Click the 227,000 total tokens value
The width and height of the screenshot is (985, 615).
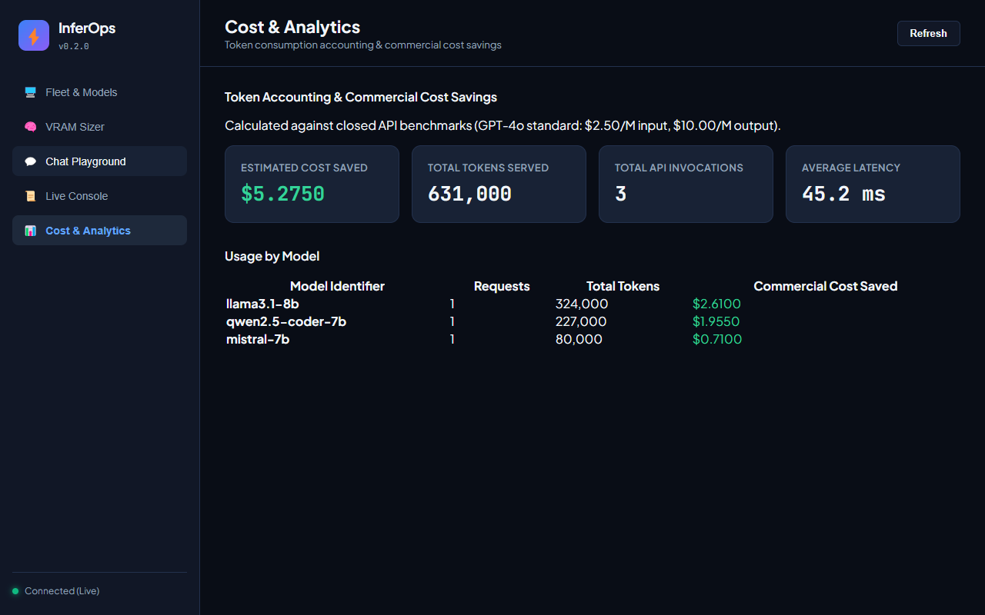581,321
